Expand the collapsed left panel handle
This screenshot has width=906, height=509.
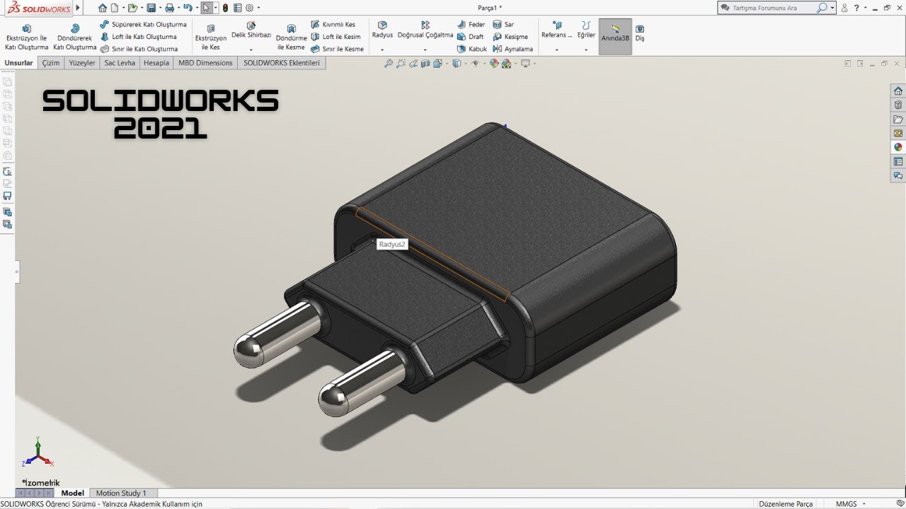(x=17, y=271)
